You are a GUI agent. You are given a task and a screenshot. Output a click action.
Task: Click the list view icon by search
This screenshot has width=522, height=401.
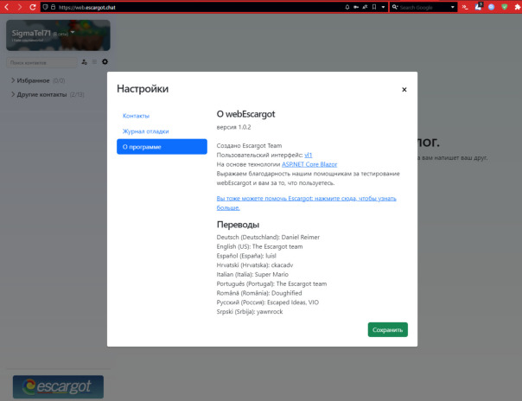(94, 62)
